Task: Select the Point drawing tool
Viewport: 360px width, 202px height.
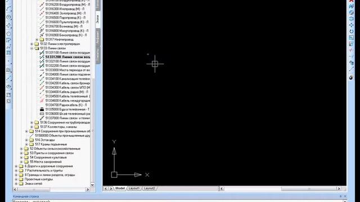Action: 8,61
